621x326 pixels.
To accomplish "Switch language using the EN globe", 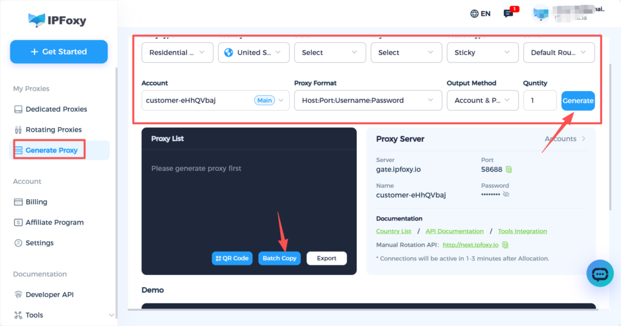I will [x=480, y=13].
